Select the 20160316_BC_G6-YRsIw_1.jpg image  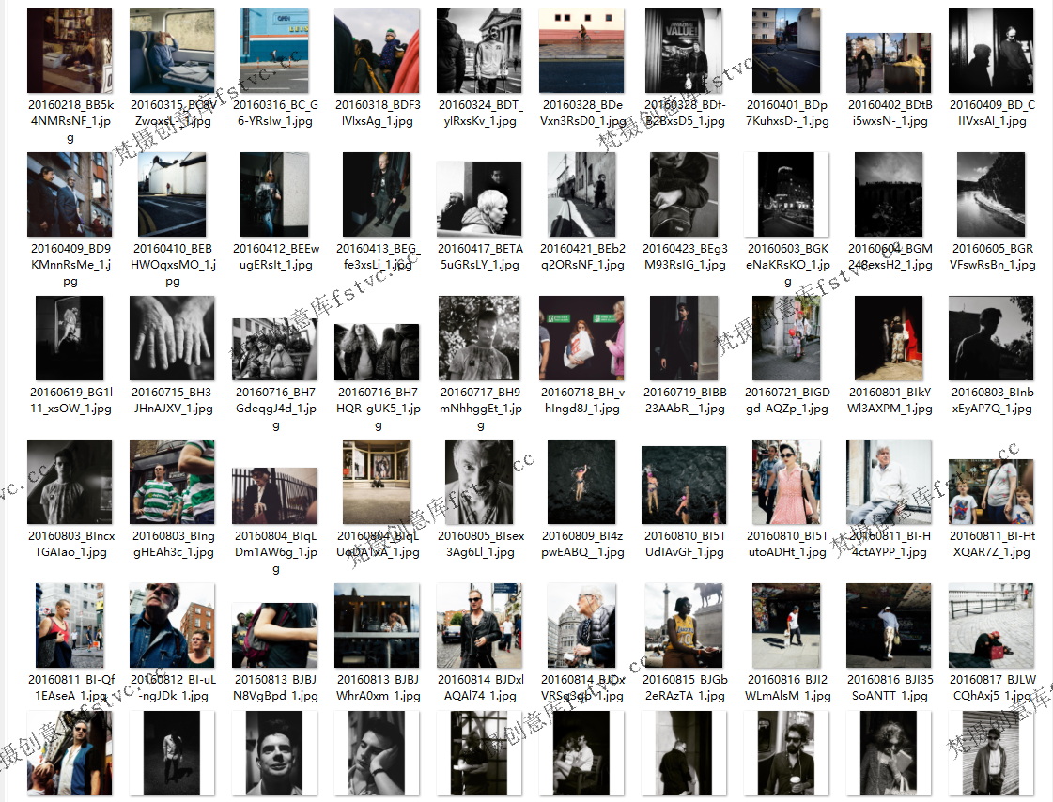click(x=275, y=51)
